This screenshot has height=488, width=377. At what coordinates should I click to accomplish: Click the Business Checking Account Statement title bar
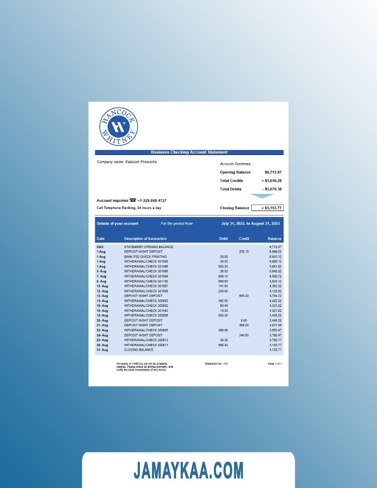tap(189, 152)
